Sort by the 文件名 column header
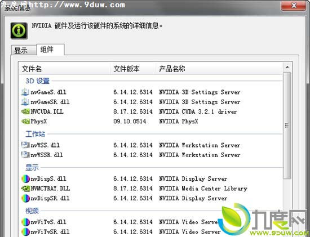 pyautogui.click(x=65, y=69)
